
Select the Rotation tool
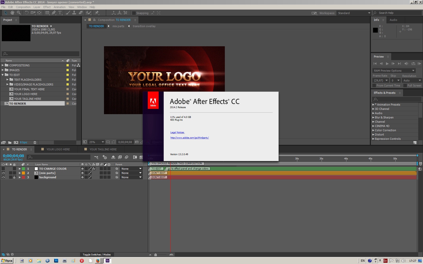(26, 13)
